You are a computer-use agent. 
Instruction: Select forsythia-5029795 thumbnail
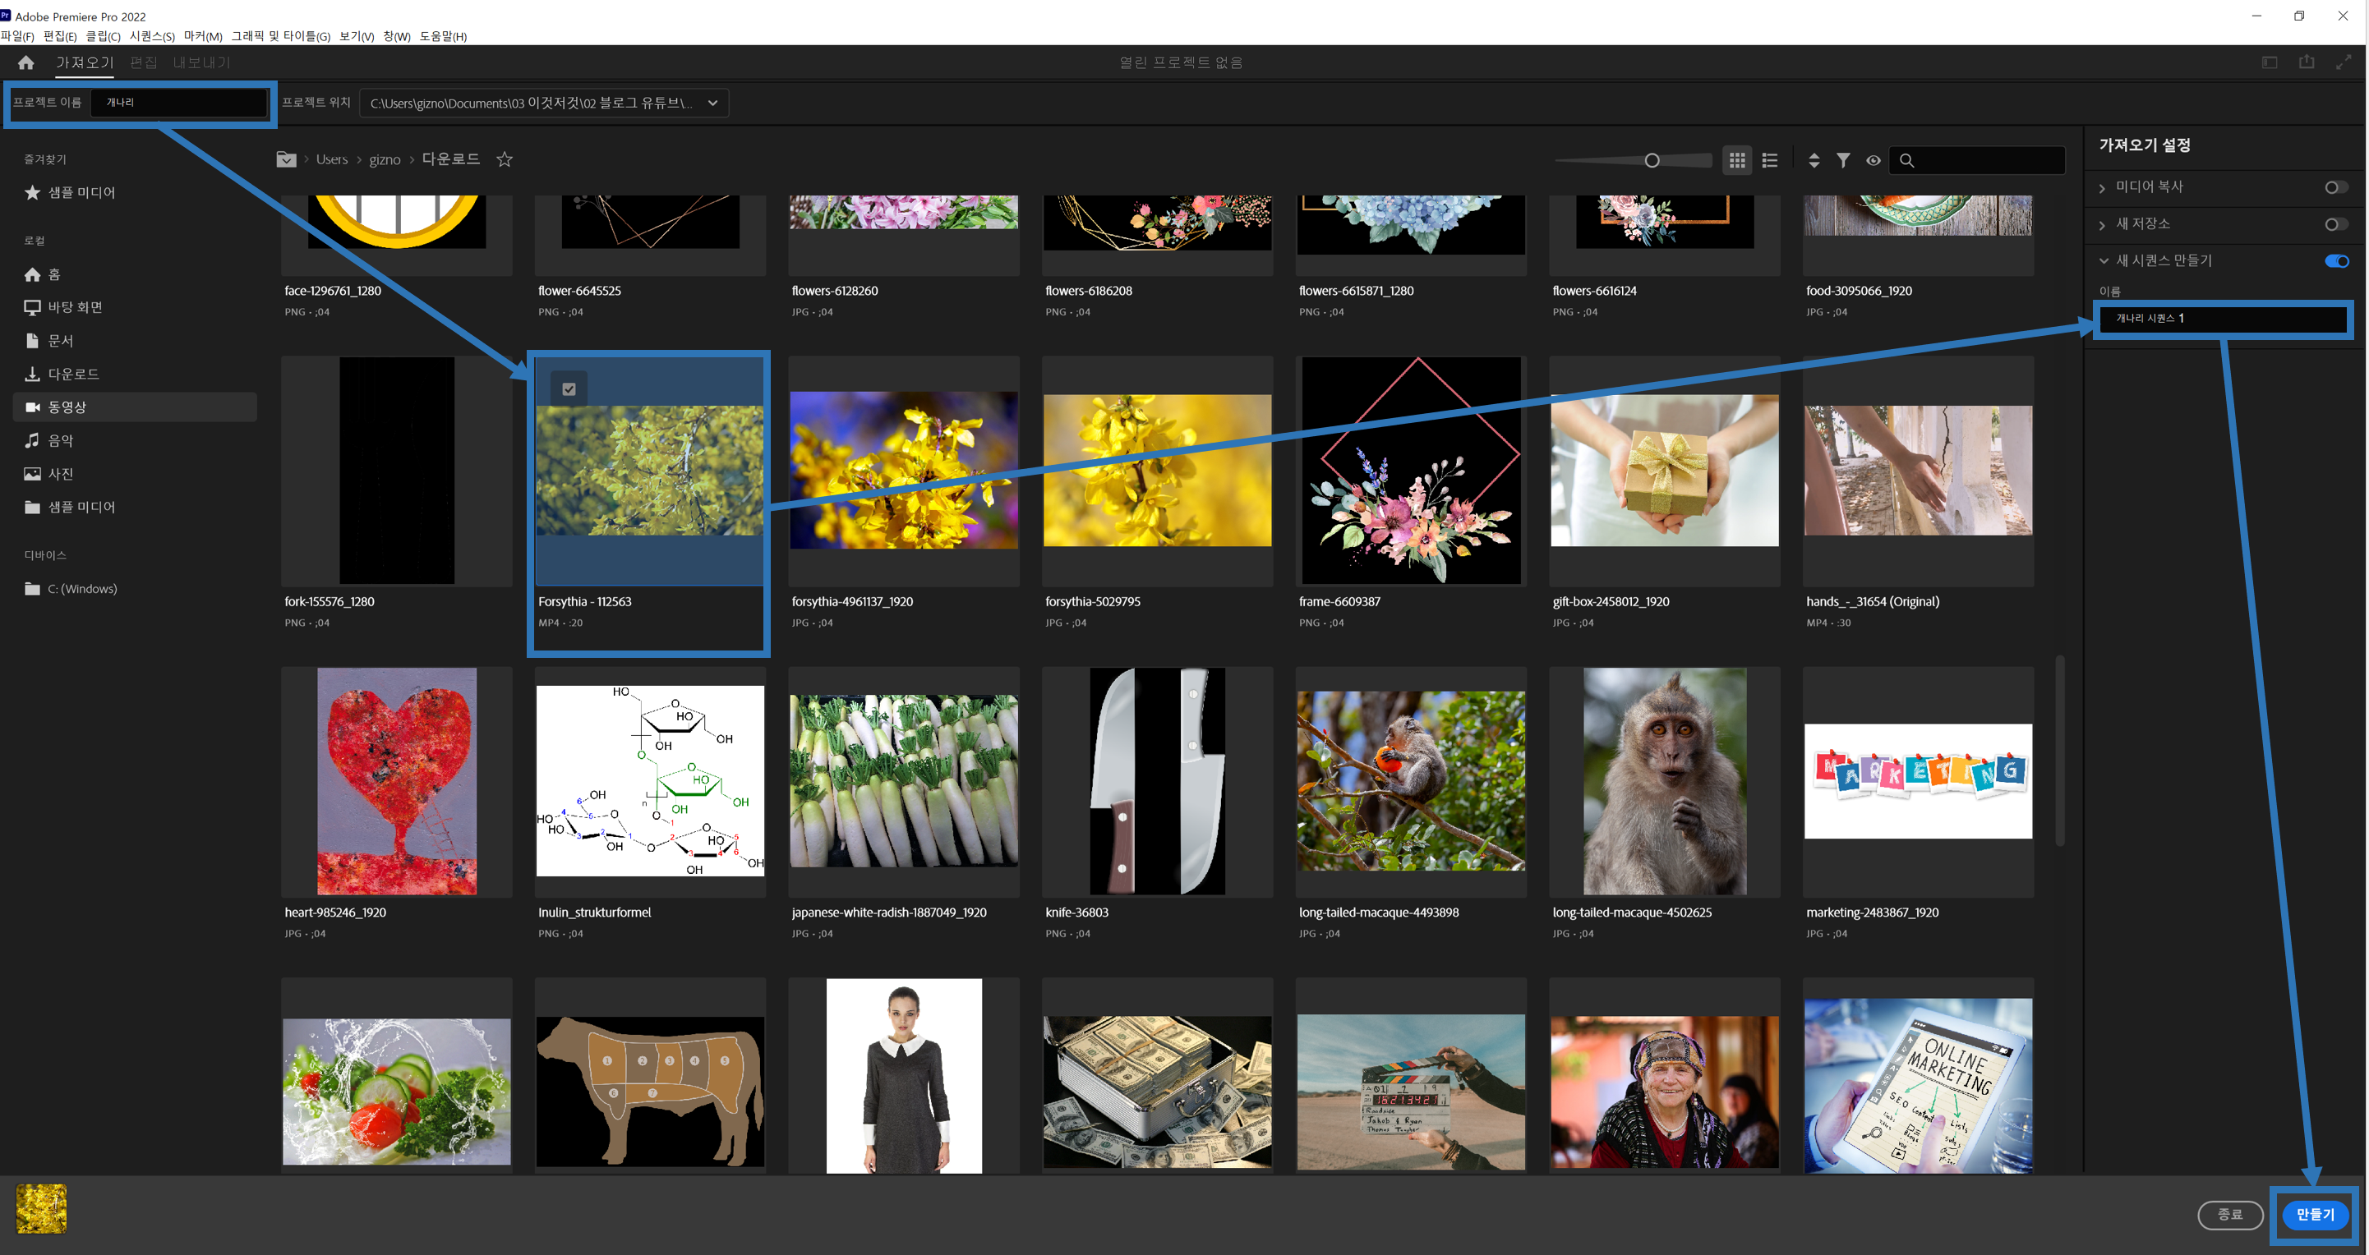(1157, 470)
